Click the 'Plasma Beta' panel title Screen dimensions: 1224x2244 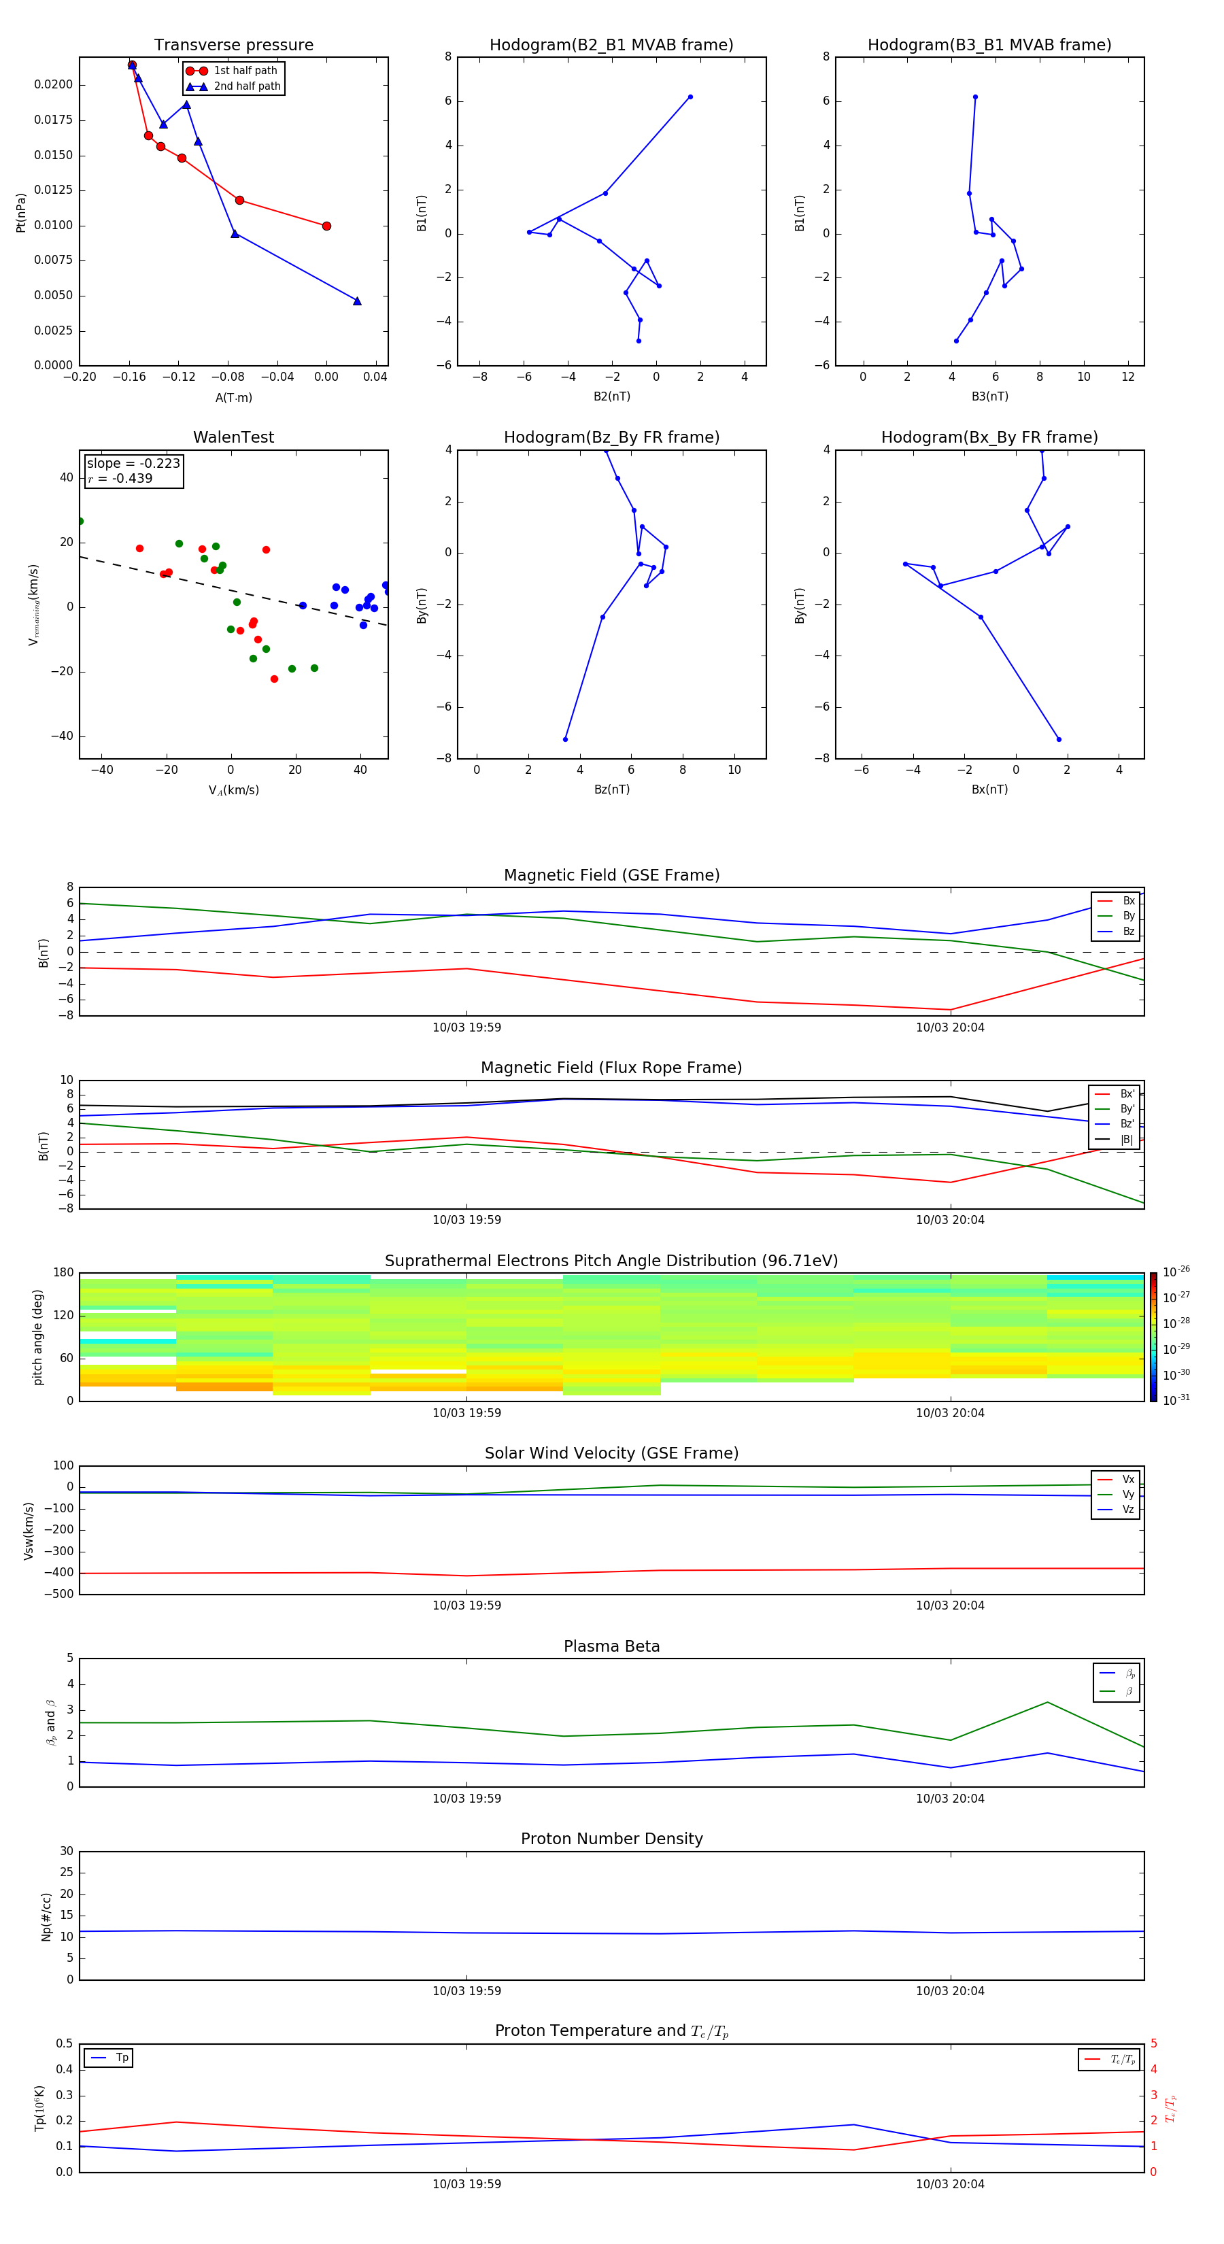[611, 1646]
